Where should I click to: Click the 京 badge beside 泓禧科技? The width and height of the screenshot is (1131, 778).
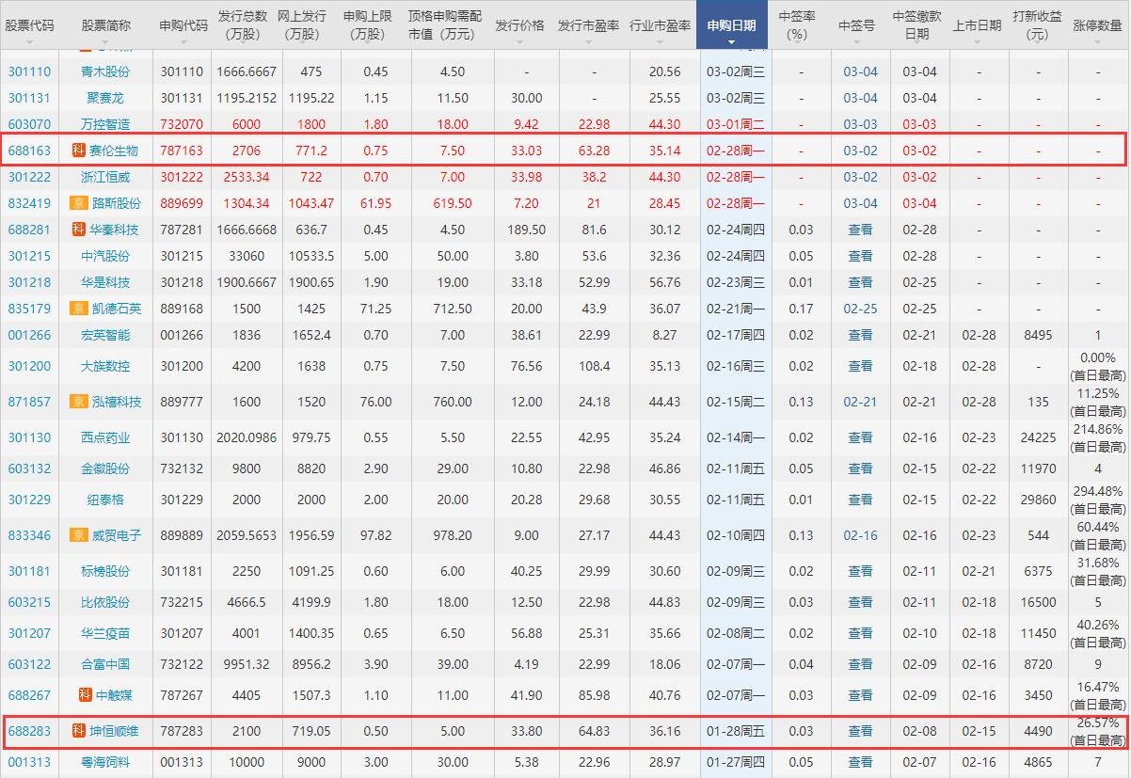point(79,402)
